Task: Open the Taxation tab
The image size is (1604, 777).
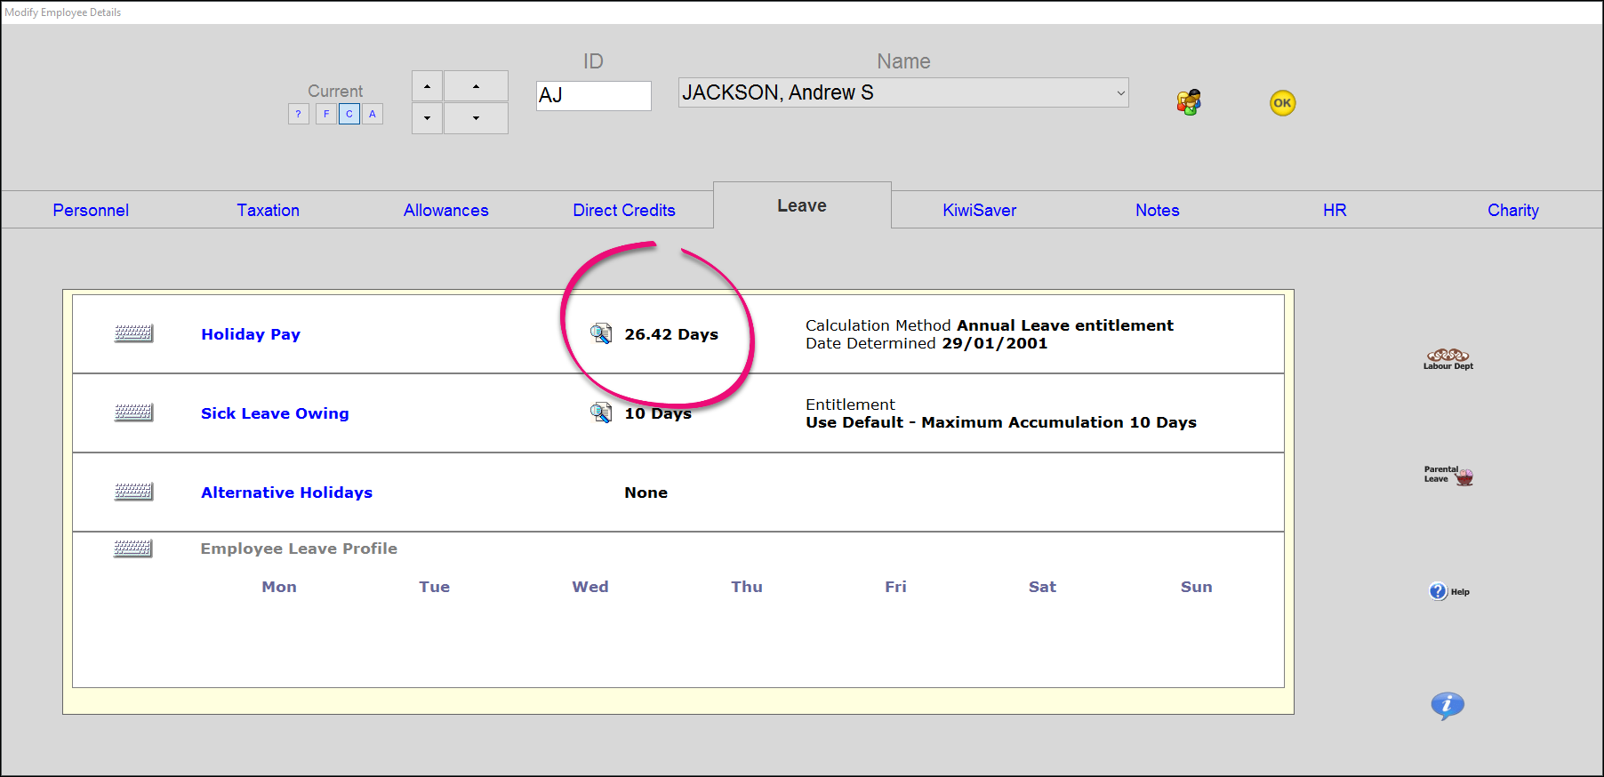Action: pyautogui.click(x=268, y=211)
